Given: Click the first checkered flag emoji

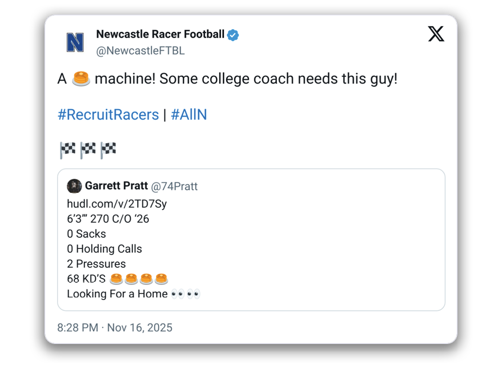Looking at the screenshot, I should tap(68, 150).
